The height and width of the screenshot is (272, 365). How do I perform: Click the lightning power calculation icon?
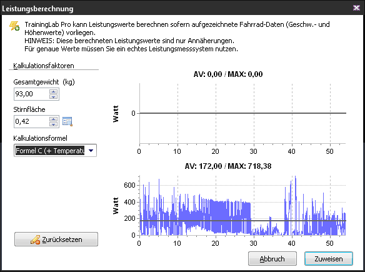(14, 26)
